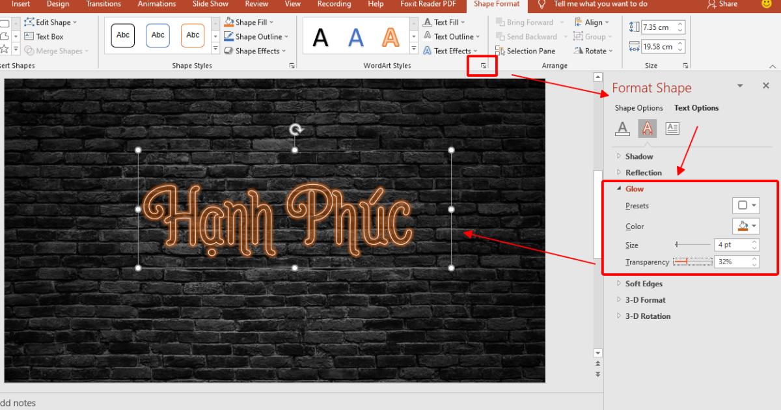Open the Glow Color dropdown
This screenshot has height=410, width=781.
pyautogui.click(x=746, y=226)
